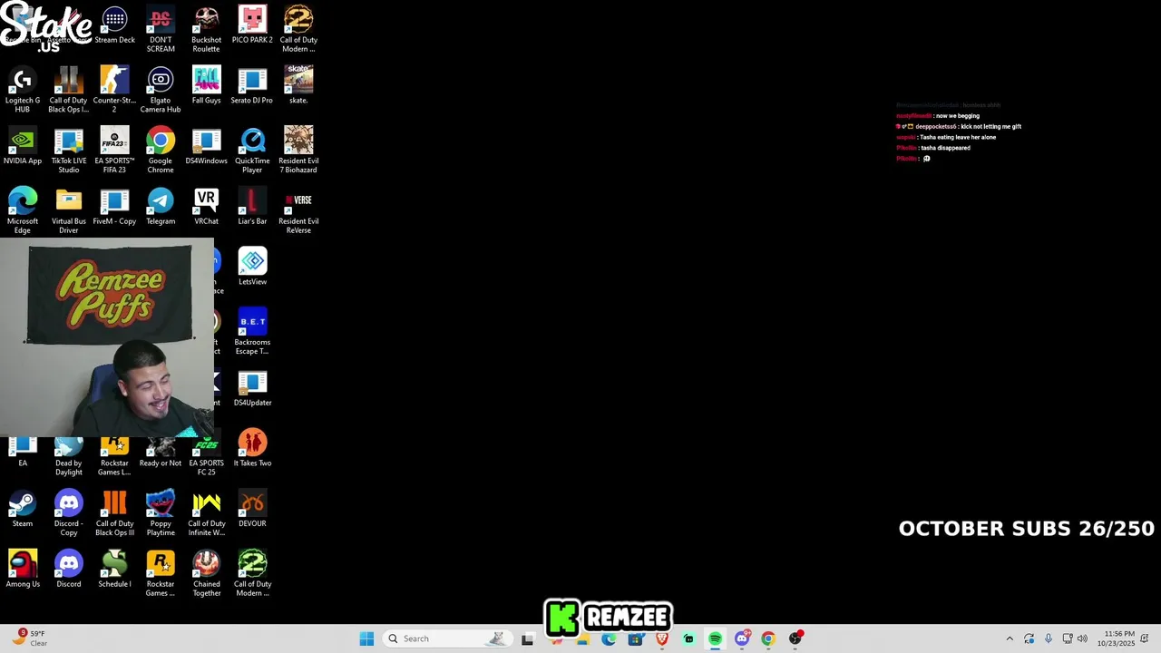This screenshot has height=653, width=1161.
Task: Launch Liar's Bar game icon
Action: 252,208
